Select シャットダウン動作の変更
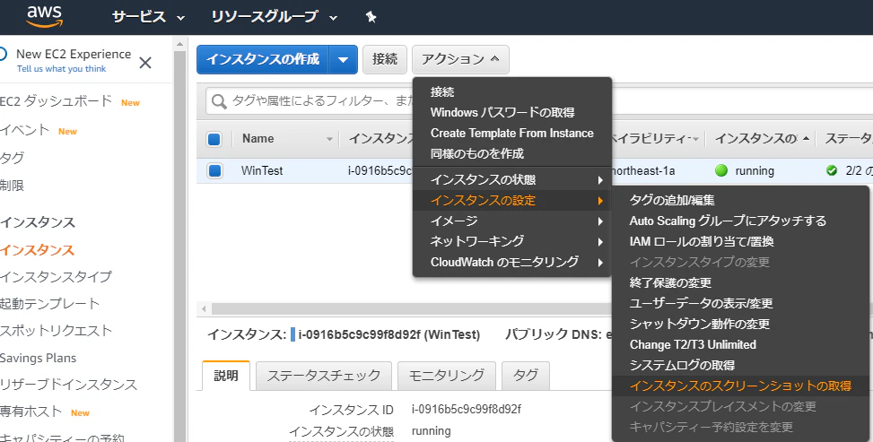 click(x=700, y=324)
